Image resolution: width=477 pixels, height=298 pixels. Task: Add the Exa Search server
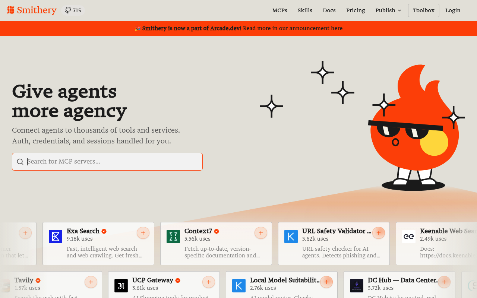[143, 233]
